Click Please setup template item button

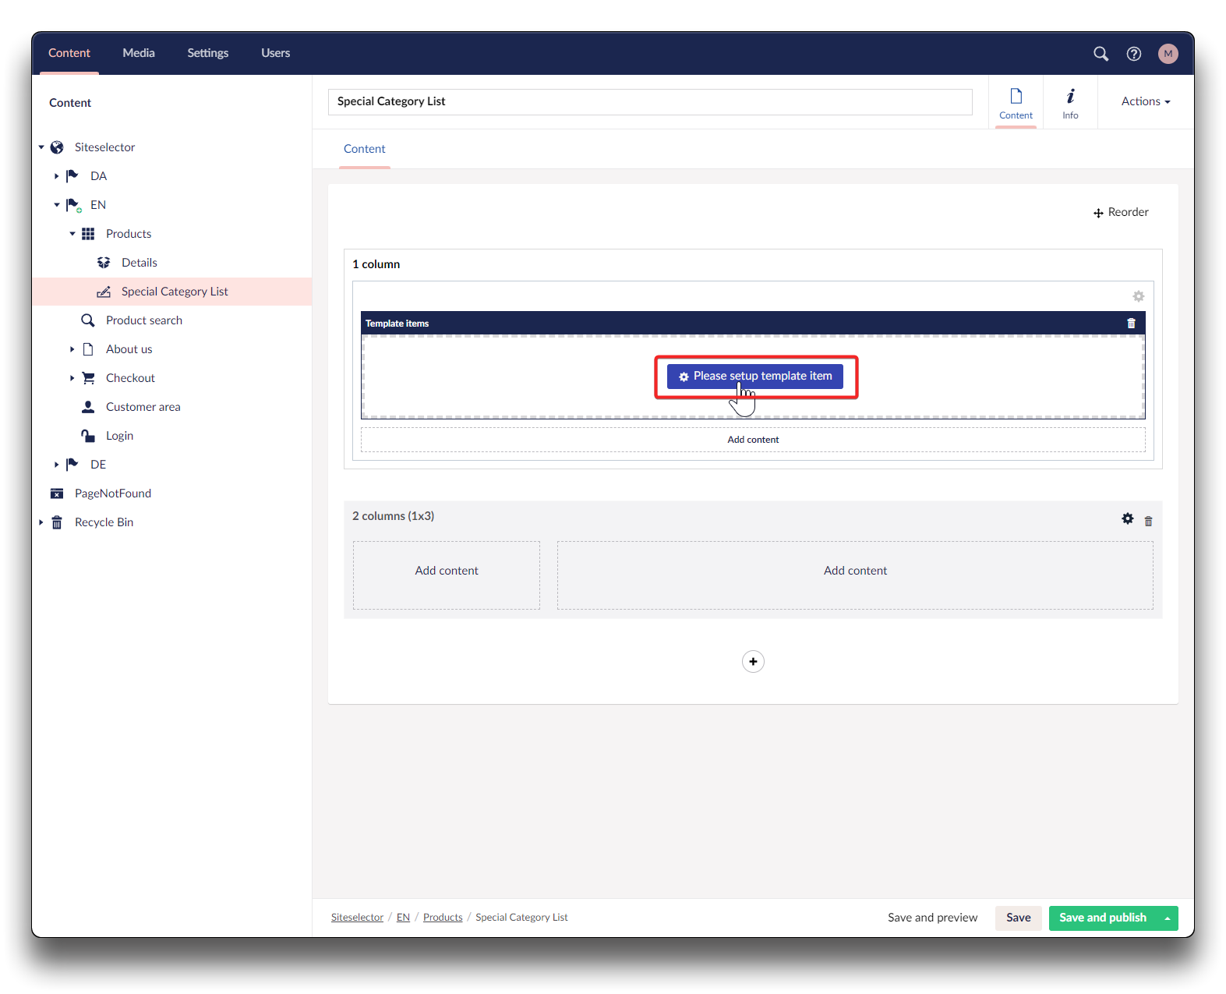tap(755, 377)
